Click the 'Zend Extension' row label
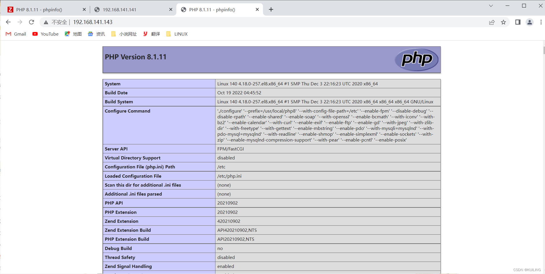 [121, 221]
